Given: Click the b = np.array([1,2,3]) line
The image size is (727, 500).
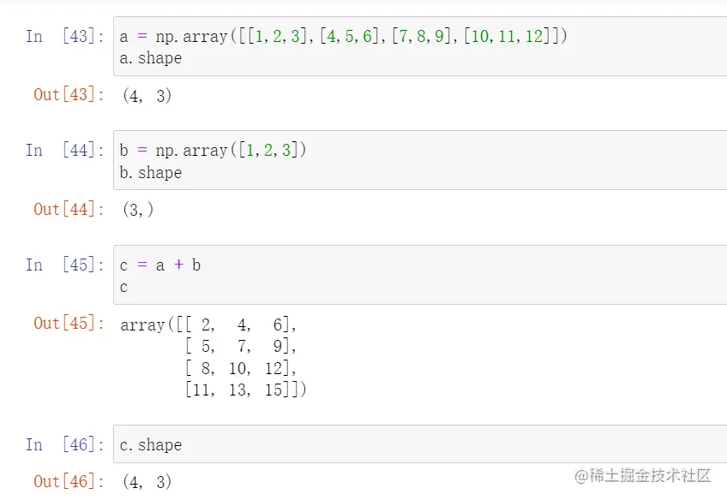Looking at the screenshot, I should pos(213,151).
